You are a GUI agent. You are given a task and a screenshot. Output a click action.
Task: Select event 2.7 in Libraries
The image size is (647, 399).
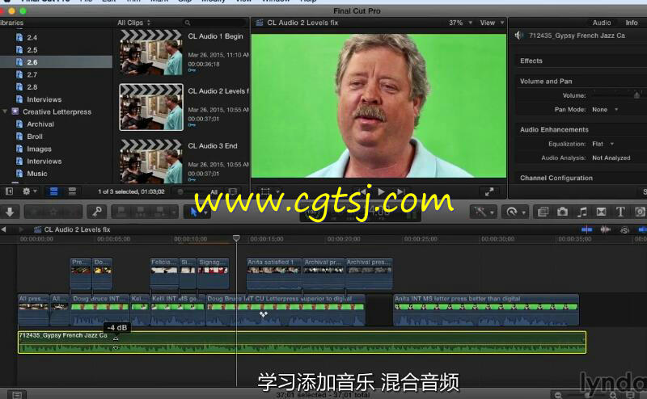coord(32,74)
